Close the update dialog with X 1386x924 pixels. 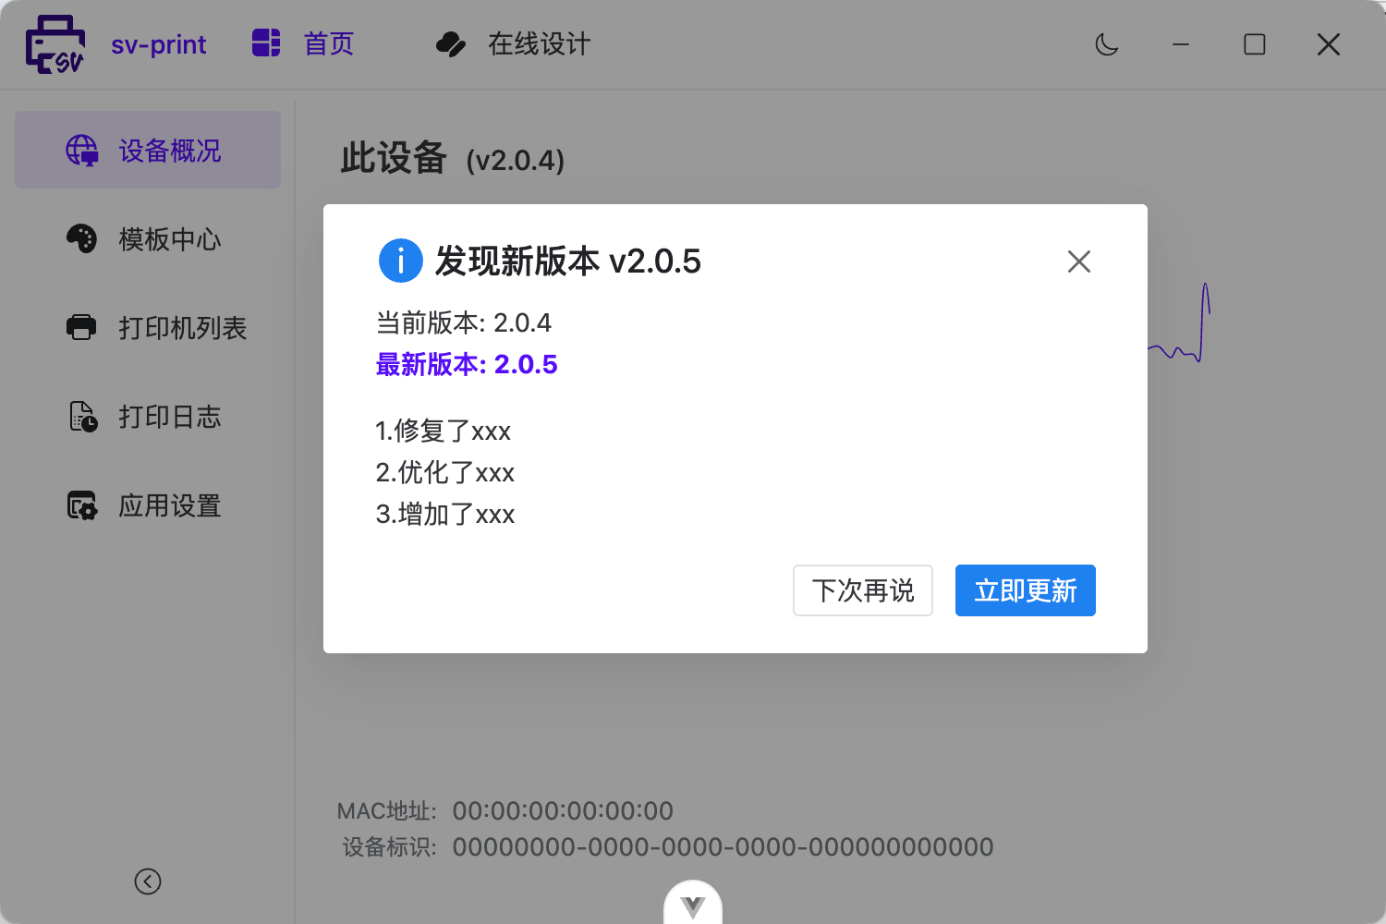(1078, 261)
